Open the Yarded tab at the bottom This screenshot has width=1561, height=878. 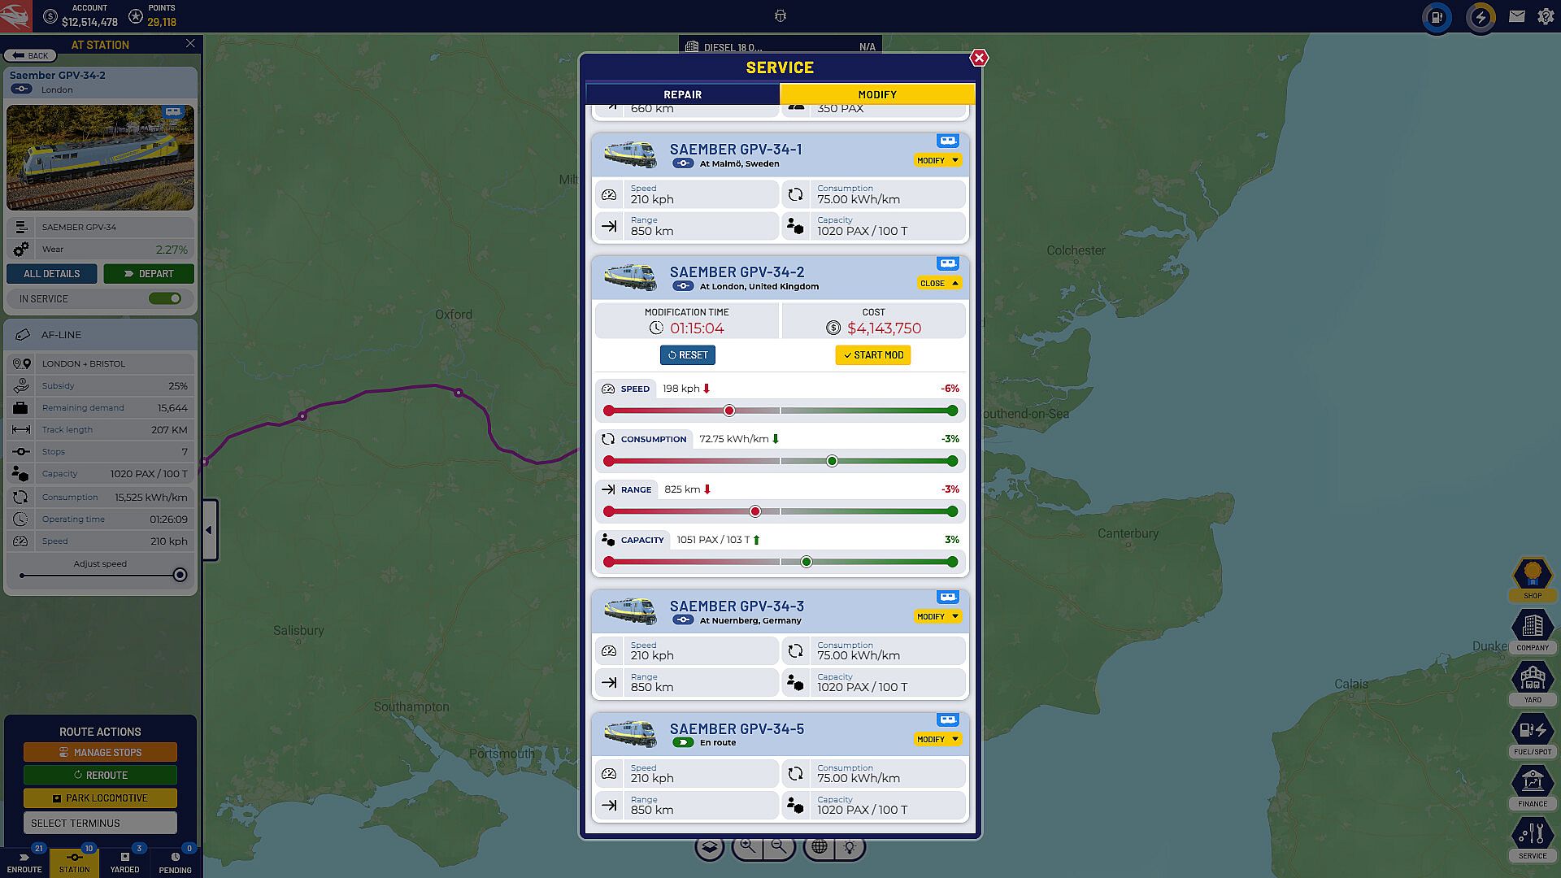[x=124, y=862]
